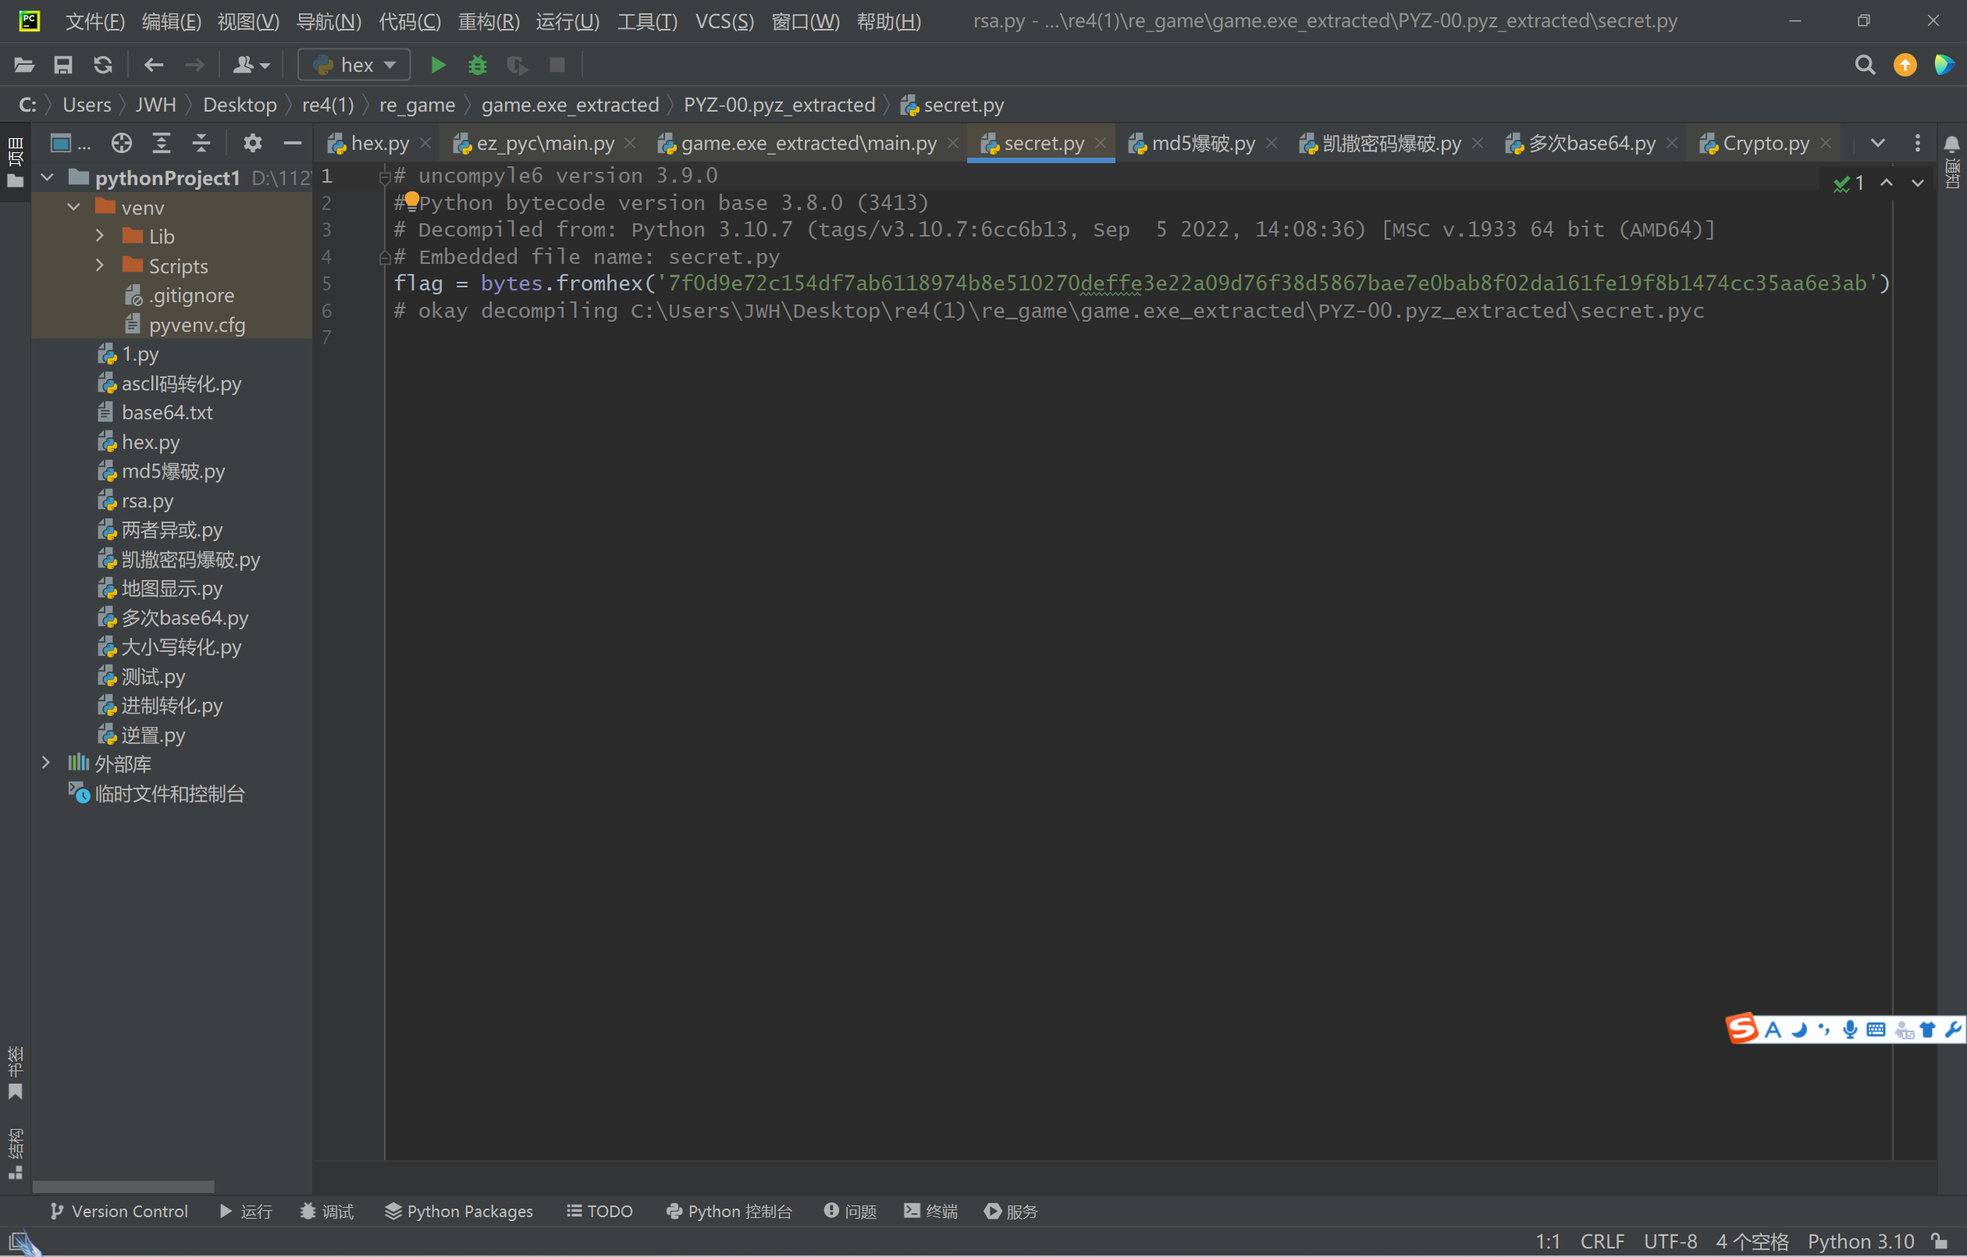Click the grey Stop icon
This screenshot has width=1967, height=1257.
point(557,65)
